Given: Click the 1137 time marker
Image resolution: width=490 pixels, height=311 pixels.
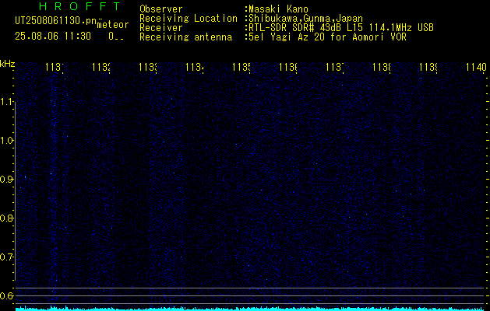Looking at the screenshot, I should click(335, 67).
